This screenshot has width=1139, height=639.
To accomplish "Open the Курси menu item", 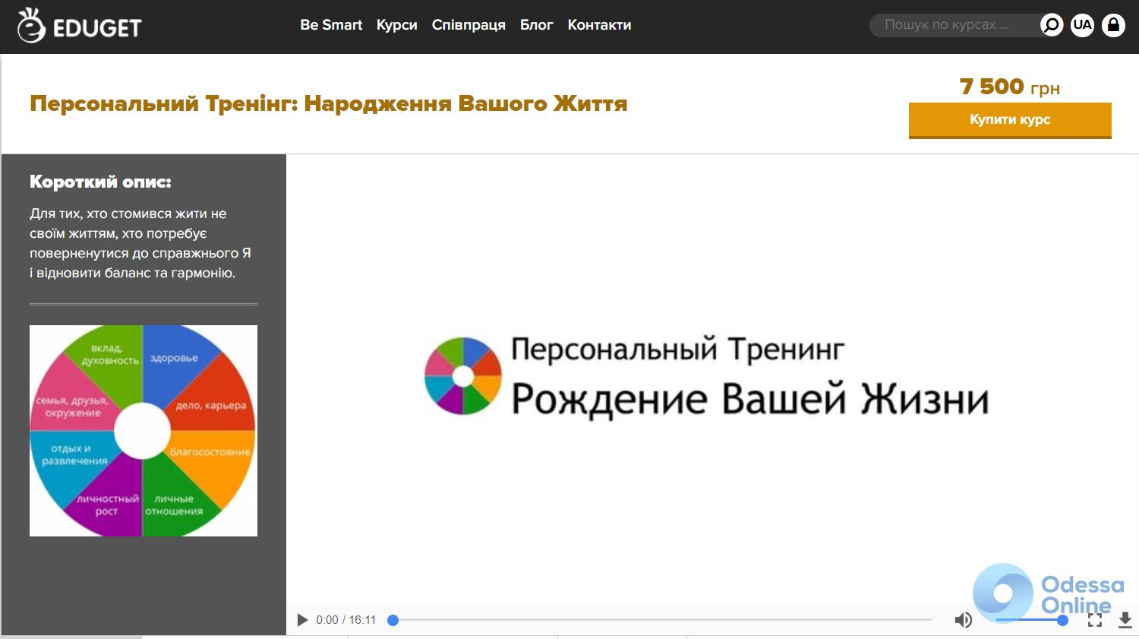I will tap(396, 25).
